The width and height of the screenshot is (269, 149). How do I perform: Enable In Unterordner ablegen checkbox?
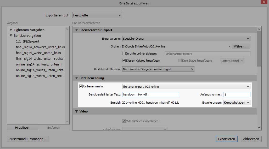[x=124, y=53]
